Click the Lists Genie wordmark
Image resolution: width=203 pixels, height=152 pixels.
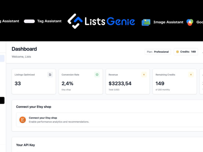[x=110, y=21]
